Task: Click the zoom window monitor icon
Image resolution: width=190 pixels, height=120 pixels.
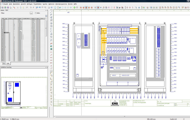Action: [55, 7]
